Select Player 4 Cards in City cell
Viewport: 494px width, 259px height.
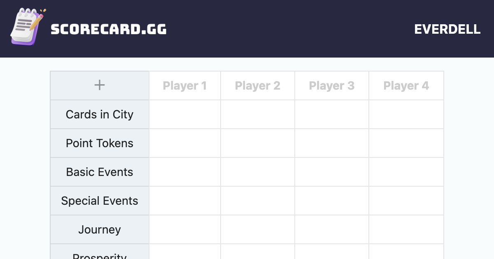pos(406,114)
